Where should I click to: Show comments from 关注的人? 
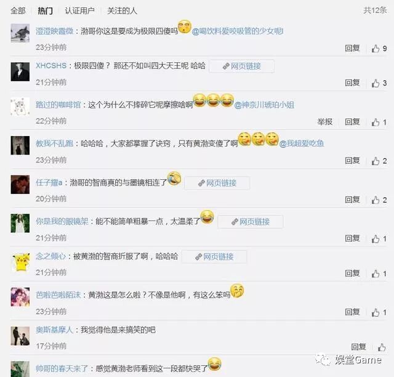coord(122,11)
